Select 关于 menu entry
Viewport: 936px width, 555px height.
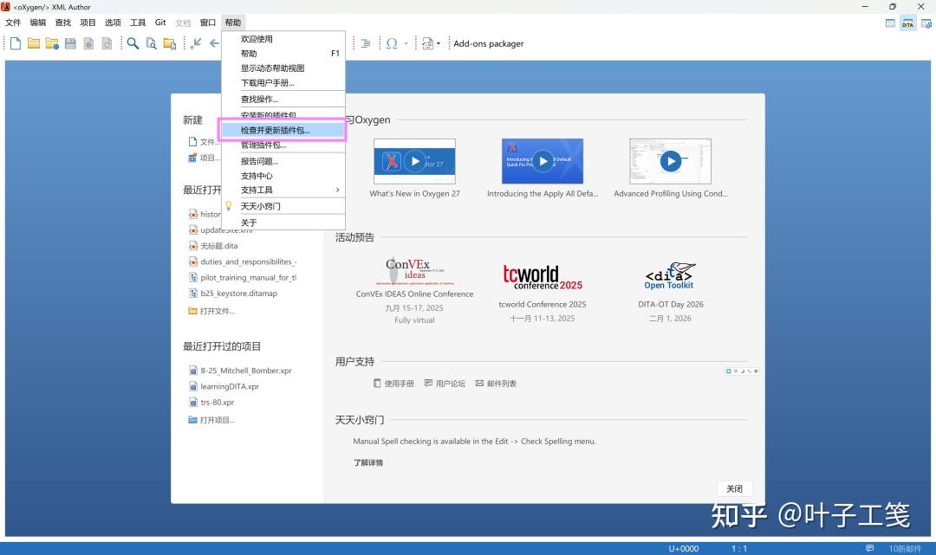[x=283, y=223]
